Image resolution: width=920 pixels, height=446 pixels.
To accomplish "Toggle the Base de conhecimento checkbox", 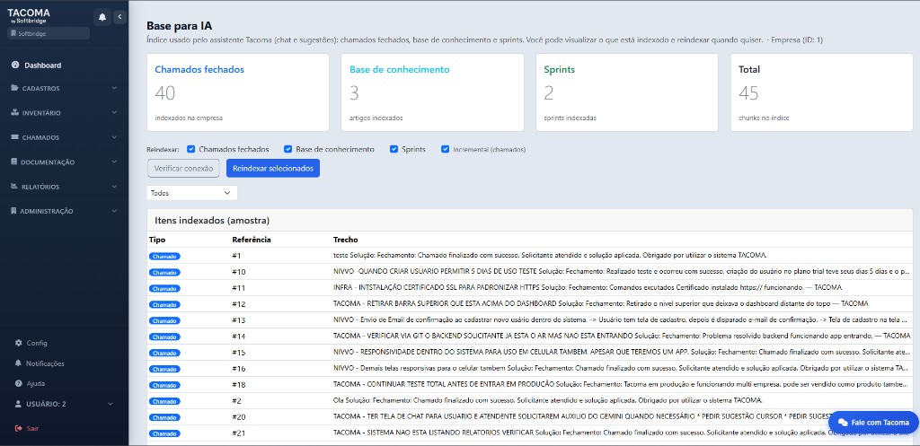I will 287,149.
